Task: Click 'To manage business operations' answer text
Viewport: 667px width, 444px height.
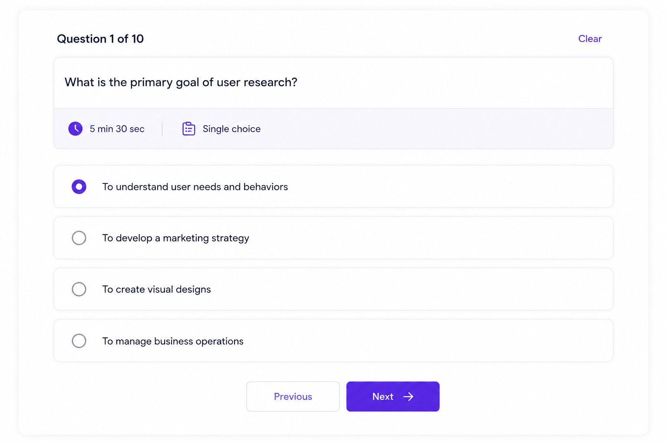Action: pos(173,341)
